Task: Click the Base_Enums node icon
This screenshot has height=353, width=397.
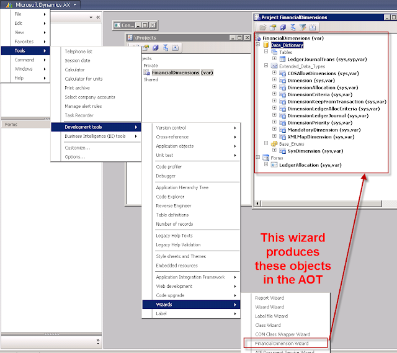Action: [x=274, y=144]
